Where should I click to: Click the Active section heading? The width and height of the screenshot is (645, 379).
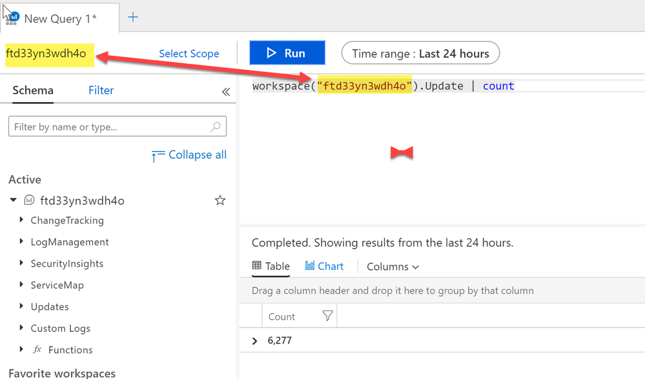[25, 179]
